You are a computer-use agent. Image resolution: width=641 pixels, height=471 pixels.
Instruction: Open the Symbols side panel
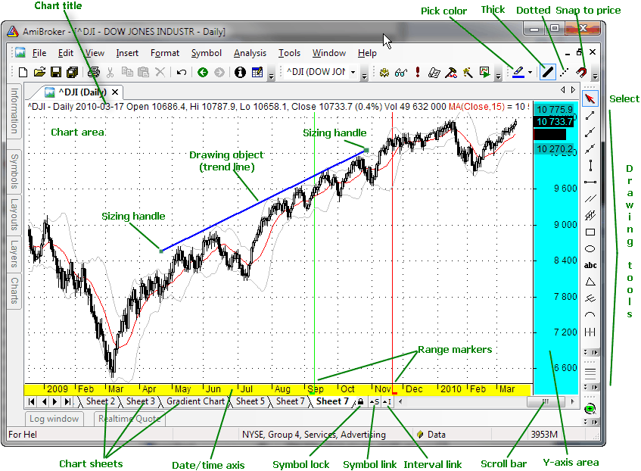[14, 171]
